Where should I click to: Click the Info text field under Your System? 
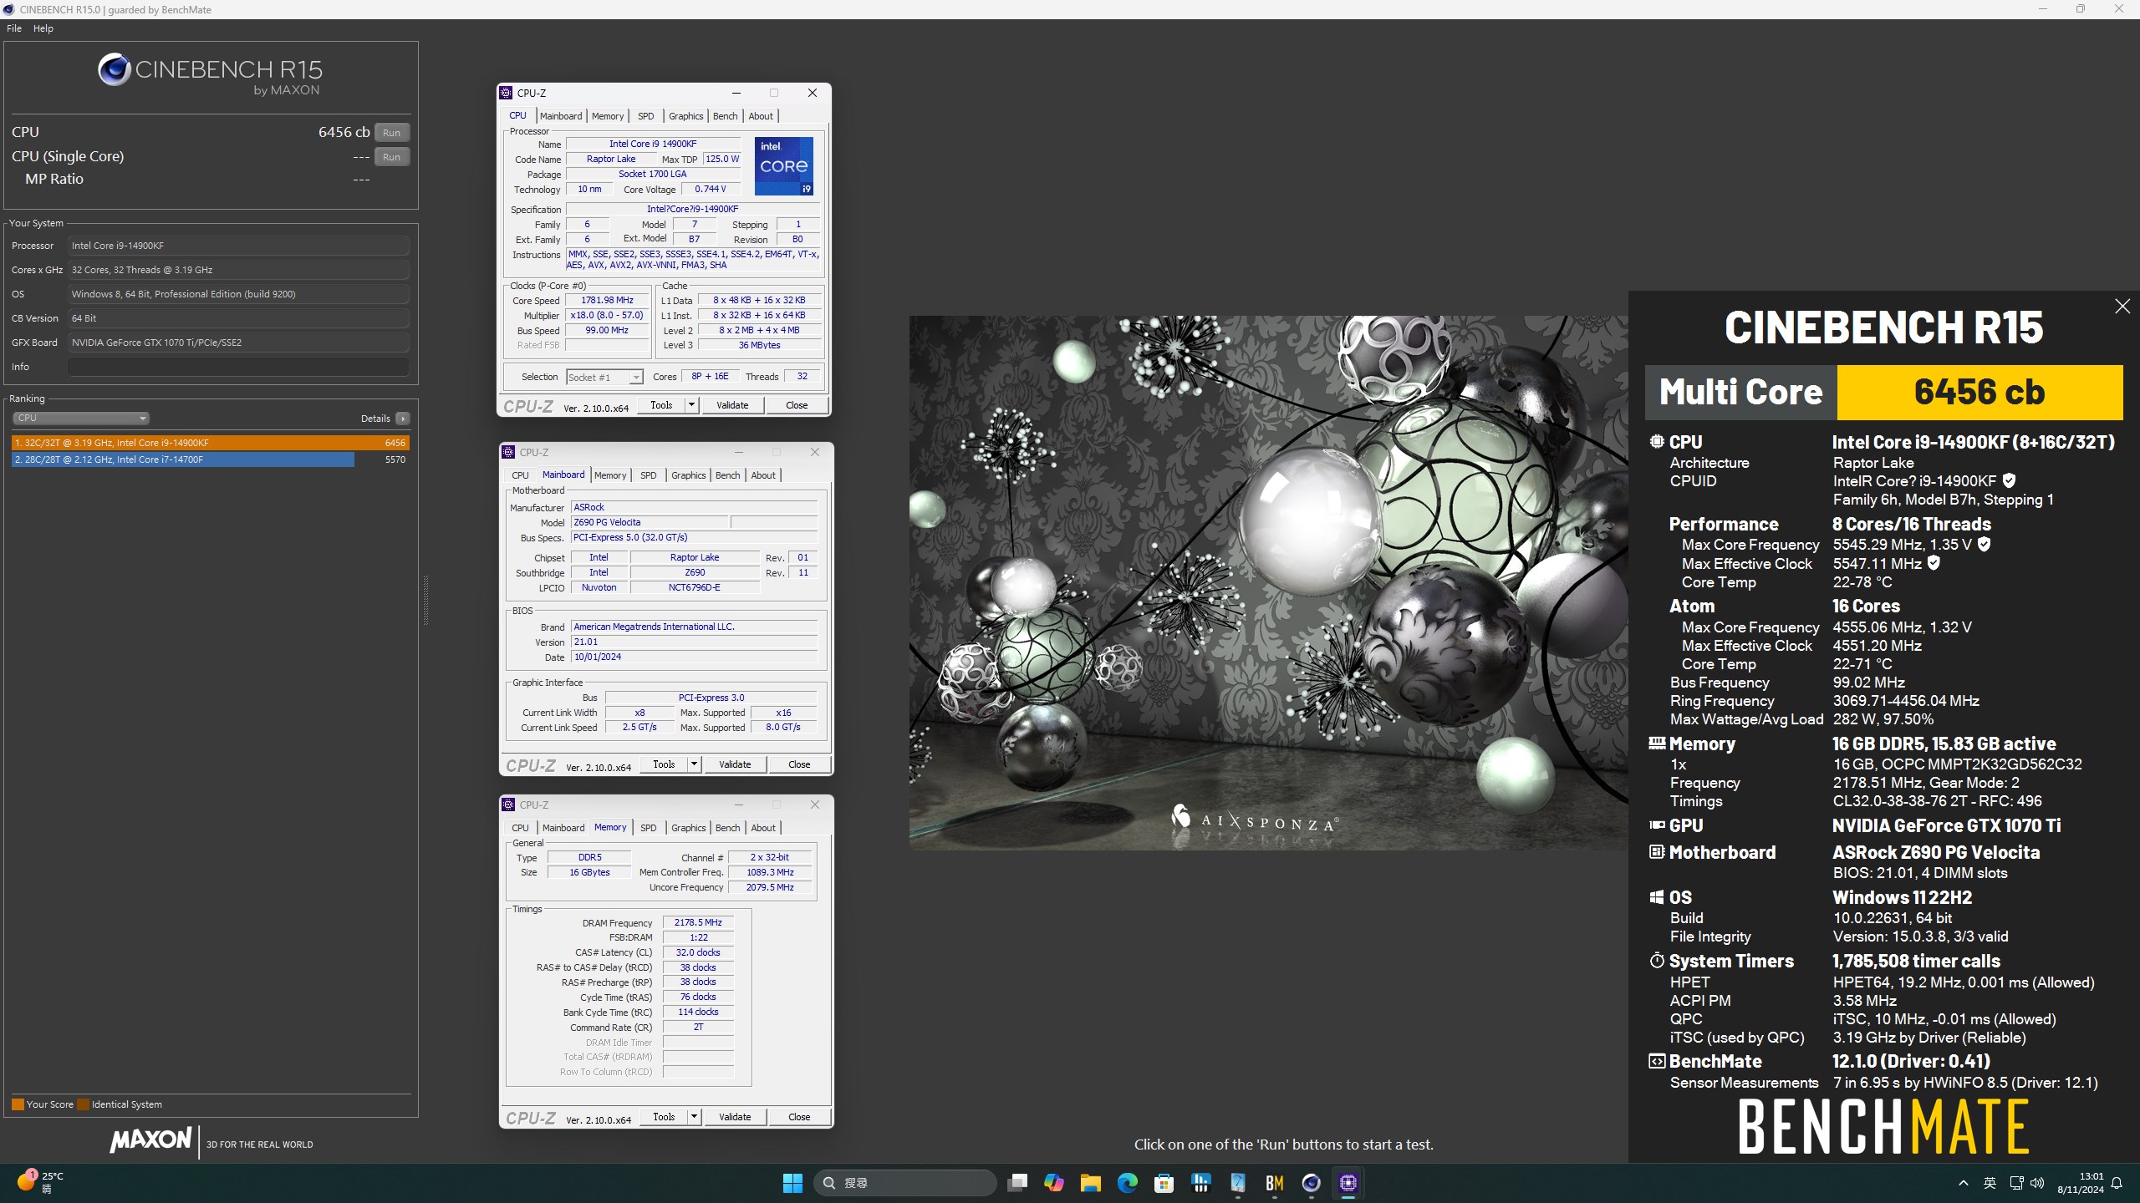(x=238, y=367)
